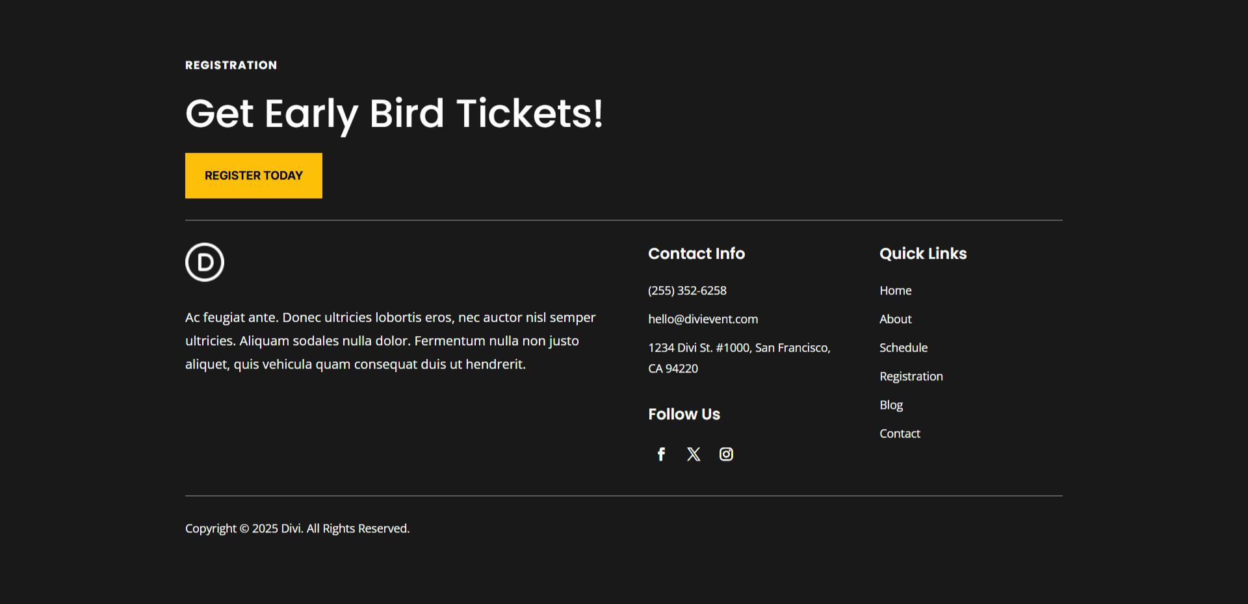Click the Contact Info heading
1248x604 pixels.
(696, 254)
